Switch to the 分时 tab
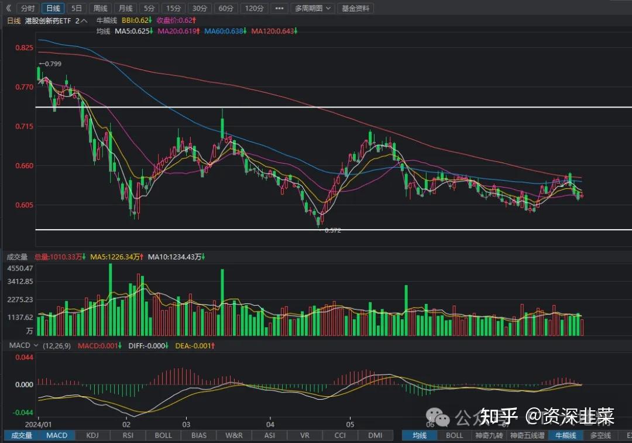This screenshot has height=443, width=632. click(28, 8)
